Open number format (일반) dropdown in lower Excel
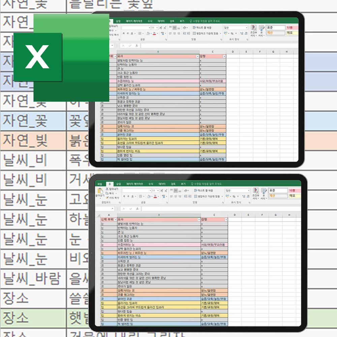This screenshot has height=337, width=337. click(249, 191)
